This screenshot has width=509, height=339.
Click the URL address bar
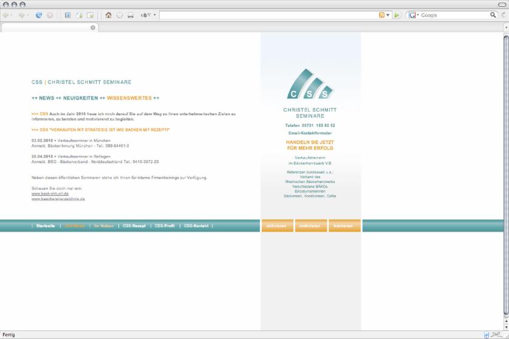click(x=267, y=15)
